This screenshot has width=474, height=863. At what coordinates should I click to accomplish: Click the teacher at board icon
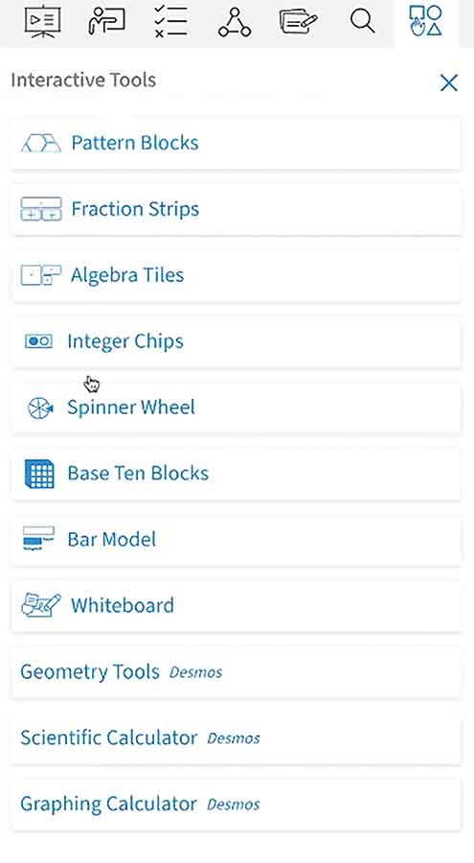coord(106,21)
